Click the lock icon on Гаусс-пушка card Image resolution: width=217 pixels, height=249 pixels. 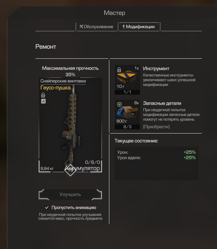tap(43, 95)
